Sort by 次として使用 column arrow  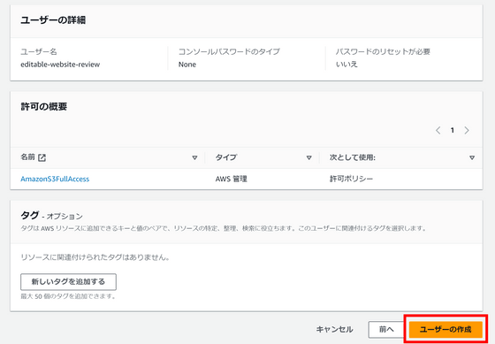pyautogui.click(x=472, y=157)
